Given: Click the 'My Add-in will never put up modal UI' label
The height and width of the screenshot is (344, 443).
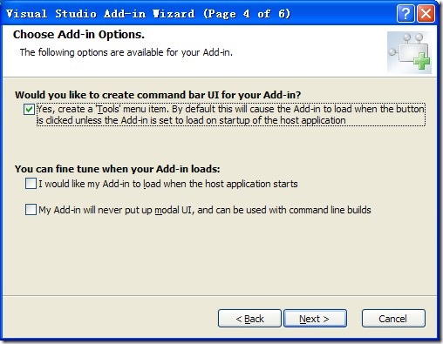Looking at the screenshot, I should [205, 210].
